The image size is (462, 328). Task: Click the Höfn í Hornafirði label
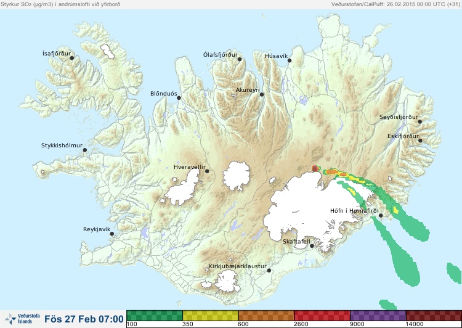(x=354, y=211)
